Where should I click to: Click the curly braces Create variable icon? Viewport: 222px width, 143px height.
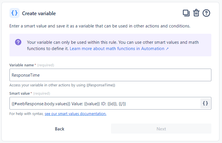(x=14, y=13)
